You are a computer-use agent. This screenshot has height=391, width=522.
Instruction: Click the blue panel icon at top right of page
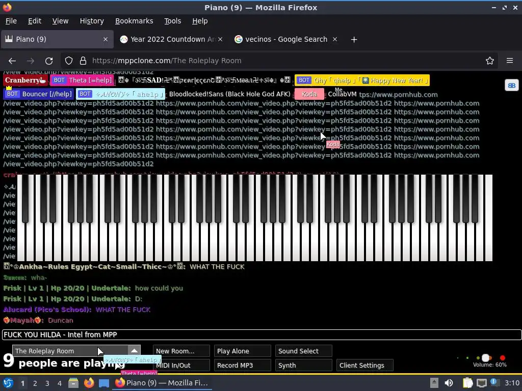(511, 86)
